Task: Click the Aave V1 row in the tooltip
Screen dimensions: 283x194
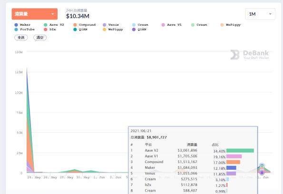Action: tap(193, 156)
